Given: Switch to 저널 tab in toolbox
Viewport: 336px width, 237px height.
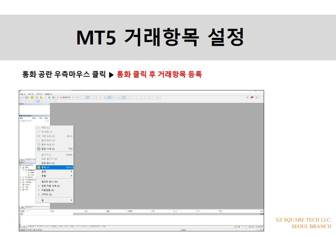Looking at the screenshot, I should (104, 226).
